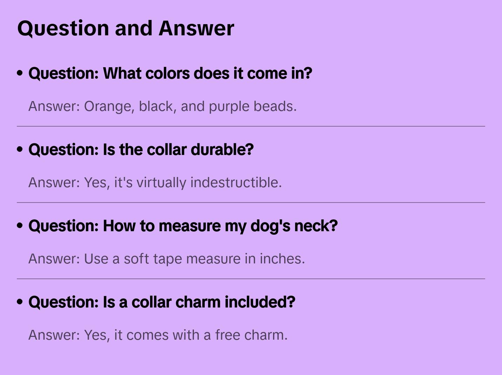Click the orange, black, purple beads answer
This screenshot has width=502, height=375.
click(162, 106)
